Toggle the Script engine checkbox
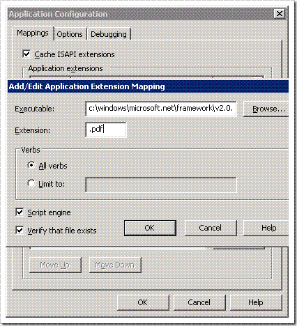This screenshot has width=297, height=326. (20, 212)
